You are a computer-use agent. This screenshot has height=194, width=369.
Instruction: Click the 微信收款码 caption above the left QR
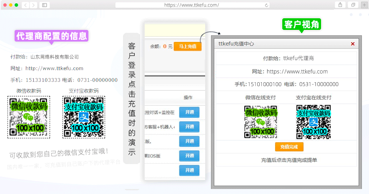coord(29,91)
